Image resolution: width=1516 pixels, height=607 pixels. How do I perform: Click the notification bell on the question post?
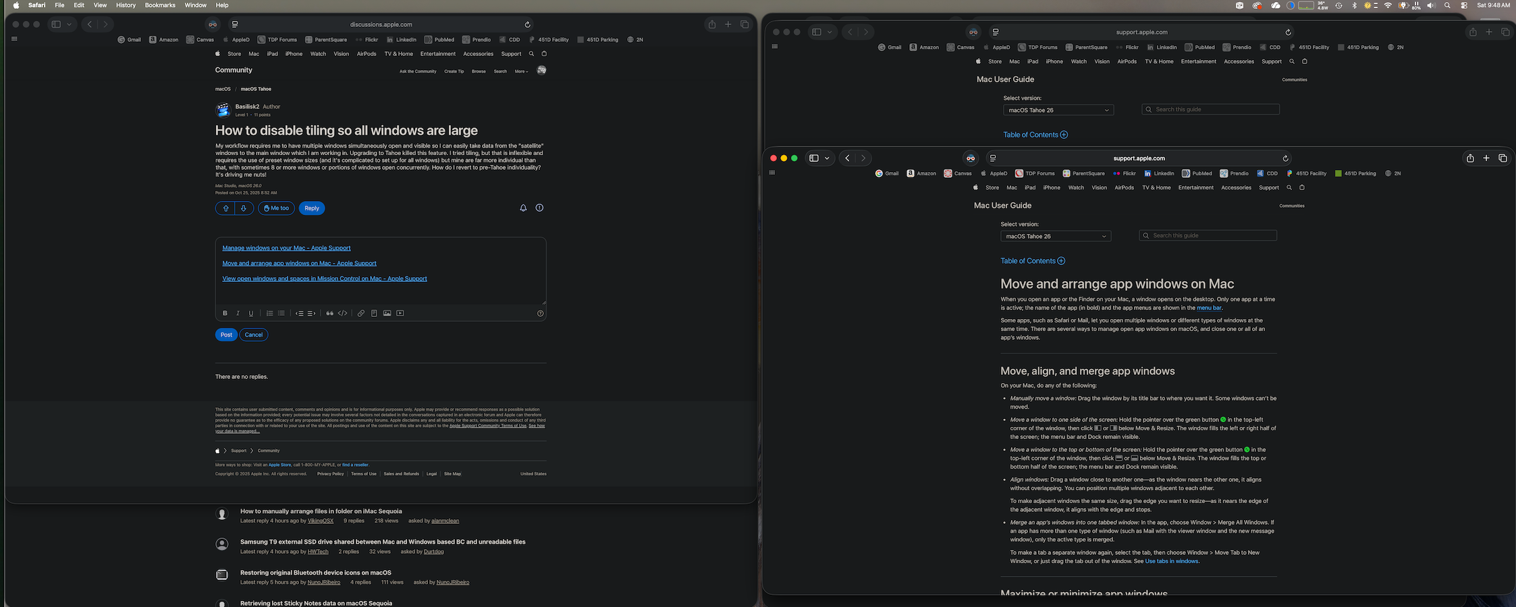coord(523,208)
